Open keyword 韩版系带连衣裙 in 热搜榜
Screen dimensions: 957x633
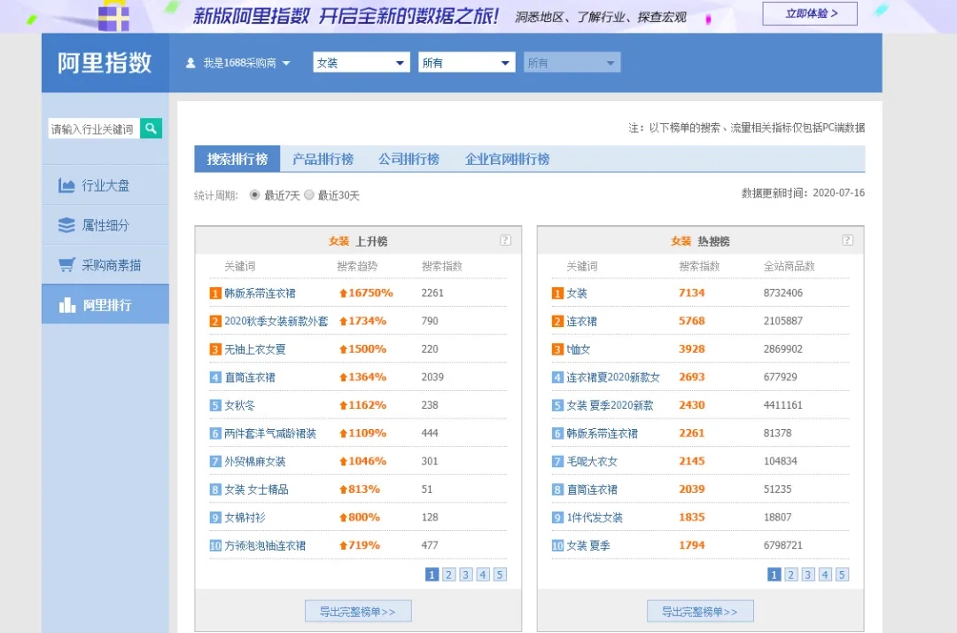pyautogui.click(x=603, y=434)
